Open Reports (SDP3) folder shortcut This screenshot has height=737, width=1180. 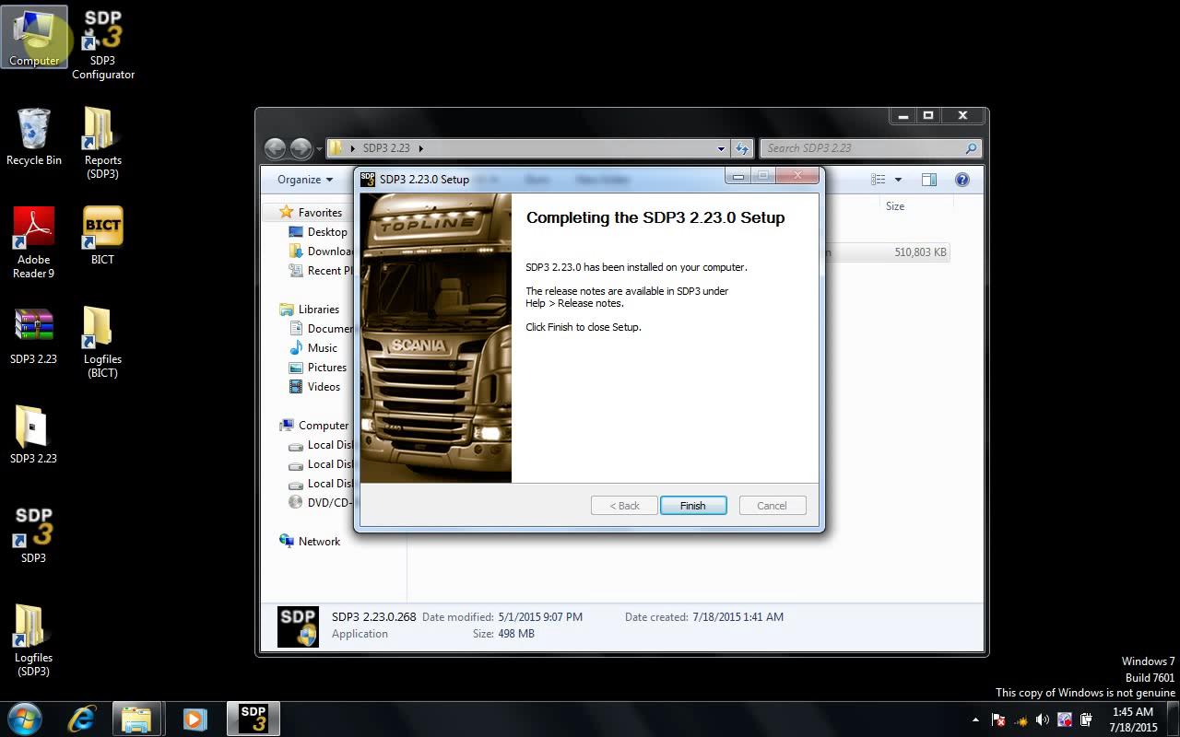(x=103, y=143)
